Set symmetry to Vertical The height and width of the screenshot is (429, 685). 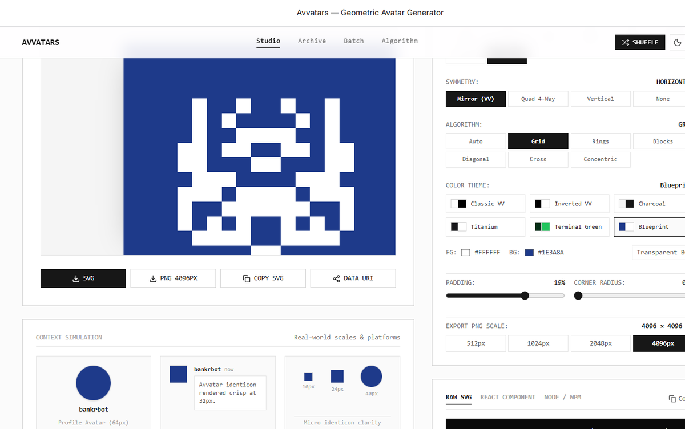point(601,99)
